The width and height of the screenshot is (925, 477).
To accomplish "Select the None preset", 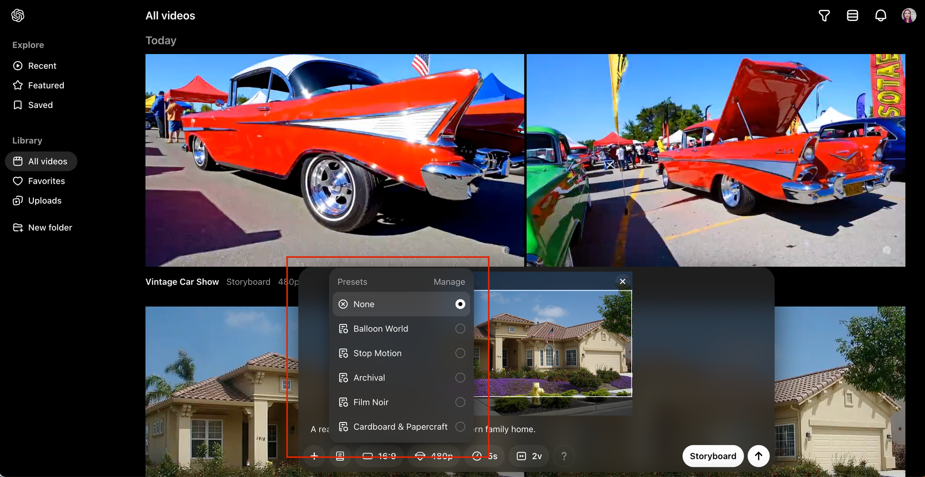I will pos(401,304).
